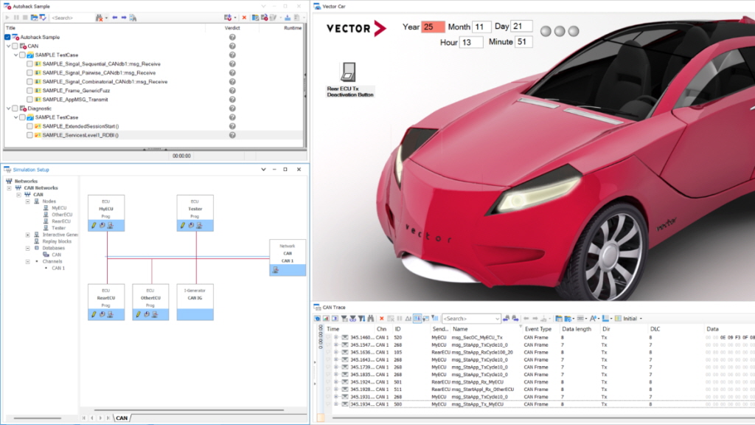The width and height of the screenshot is (755, 425).
Task: Enable the SAMPLE_AppMSG_Transmit checkbox
Action: [x=29, y=100]
